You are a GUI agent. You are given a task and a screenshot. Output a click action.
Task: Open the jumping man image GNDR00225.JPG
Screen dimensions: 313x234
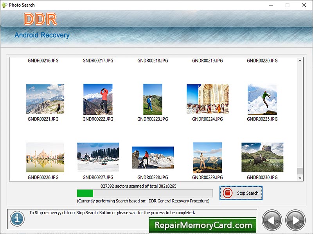(262, 99)
